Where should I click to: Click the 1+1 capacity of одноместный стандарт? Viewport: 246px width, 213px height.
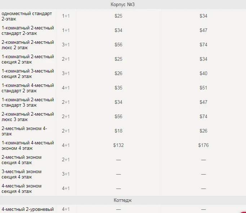pyautogui.click(x=66, y=16)
